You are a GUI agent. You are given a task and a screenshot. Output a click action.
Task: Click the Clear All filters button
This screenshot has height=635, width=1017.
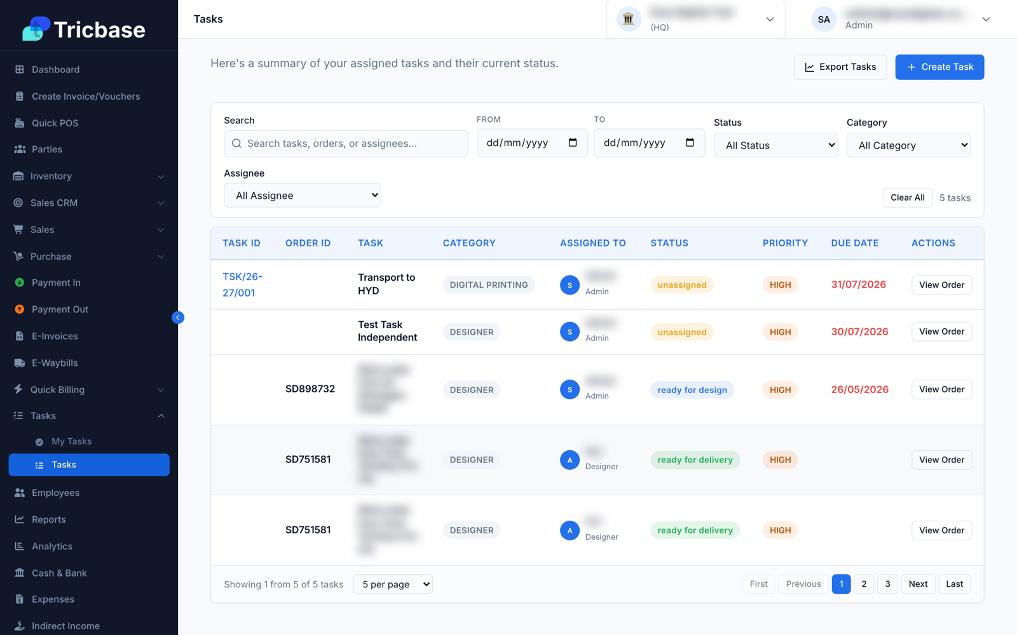coord(907,197)
